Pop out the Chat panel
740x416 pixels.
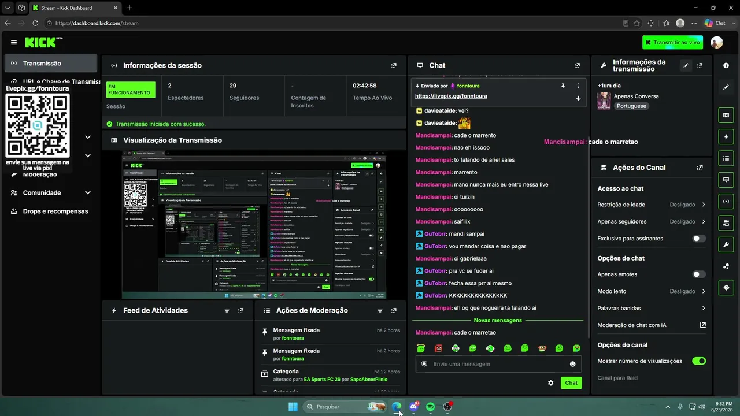(x=577, y=65)
